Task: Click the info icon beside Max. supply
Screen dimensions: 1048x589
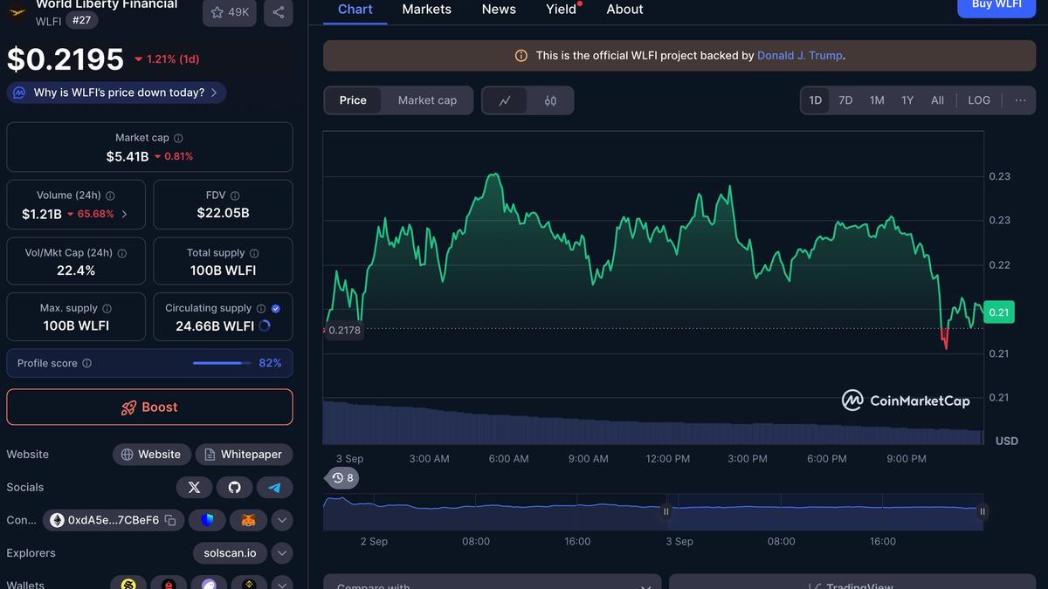Action: [107, 309]
